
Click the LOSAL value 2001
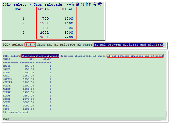pyautogui.click(x=44, y=33)
